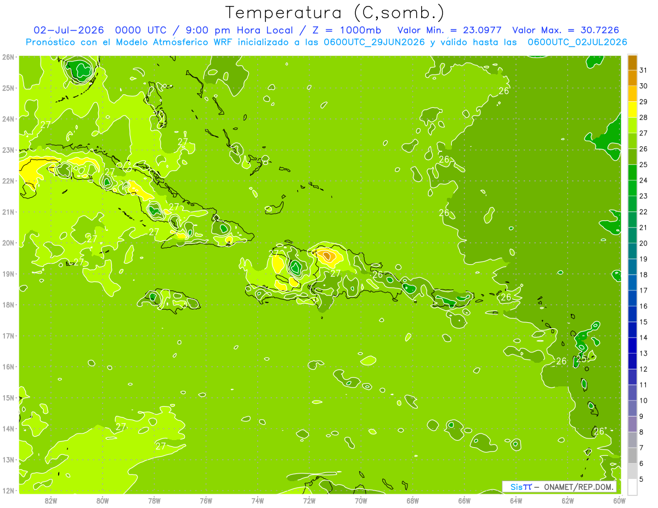Screen dimensions: 658x508
Task: Pick legend color band between 25 and 26
Action: (632, 157)
